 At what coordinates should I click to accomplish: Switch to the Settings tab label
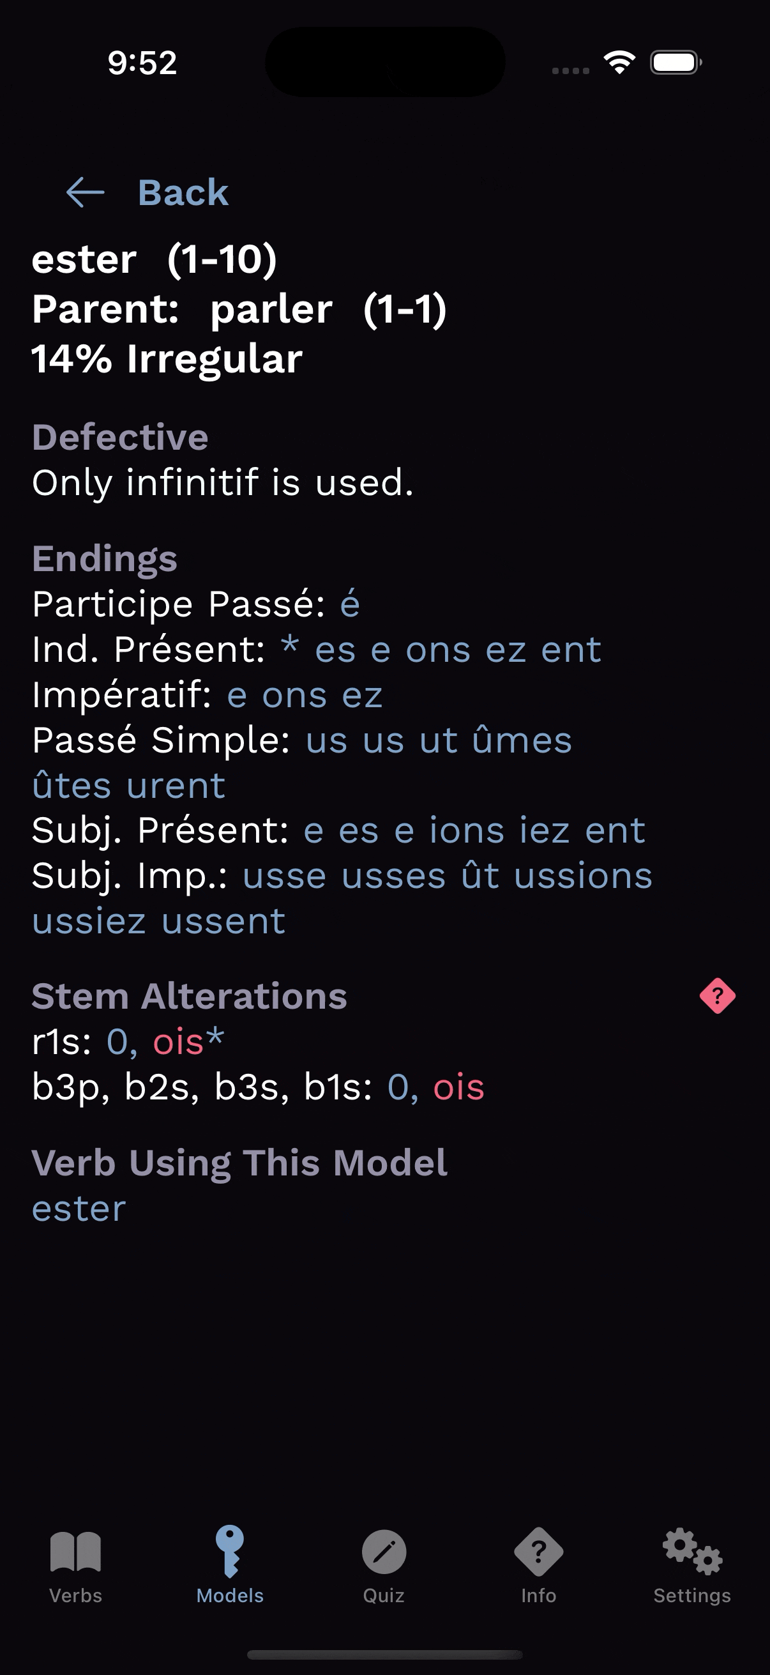pyautogui.click(x=692, y=1596)
